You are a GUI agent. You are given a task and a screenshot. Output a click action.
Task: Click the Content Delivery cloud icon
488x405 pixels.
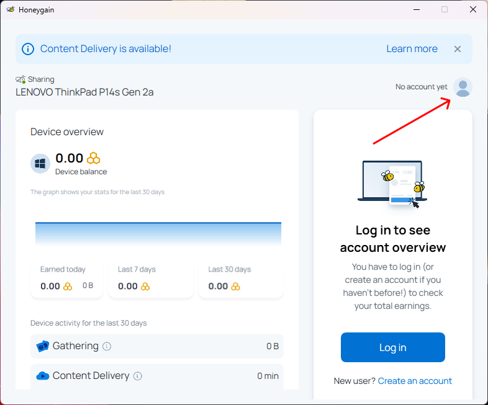[43, 376]
